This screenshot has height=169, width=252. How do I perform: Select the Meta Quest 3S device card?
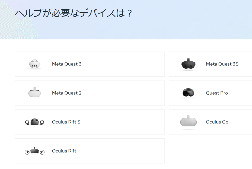point(216,64)
